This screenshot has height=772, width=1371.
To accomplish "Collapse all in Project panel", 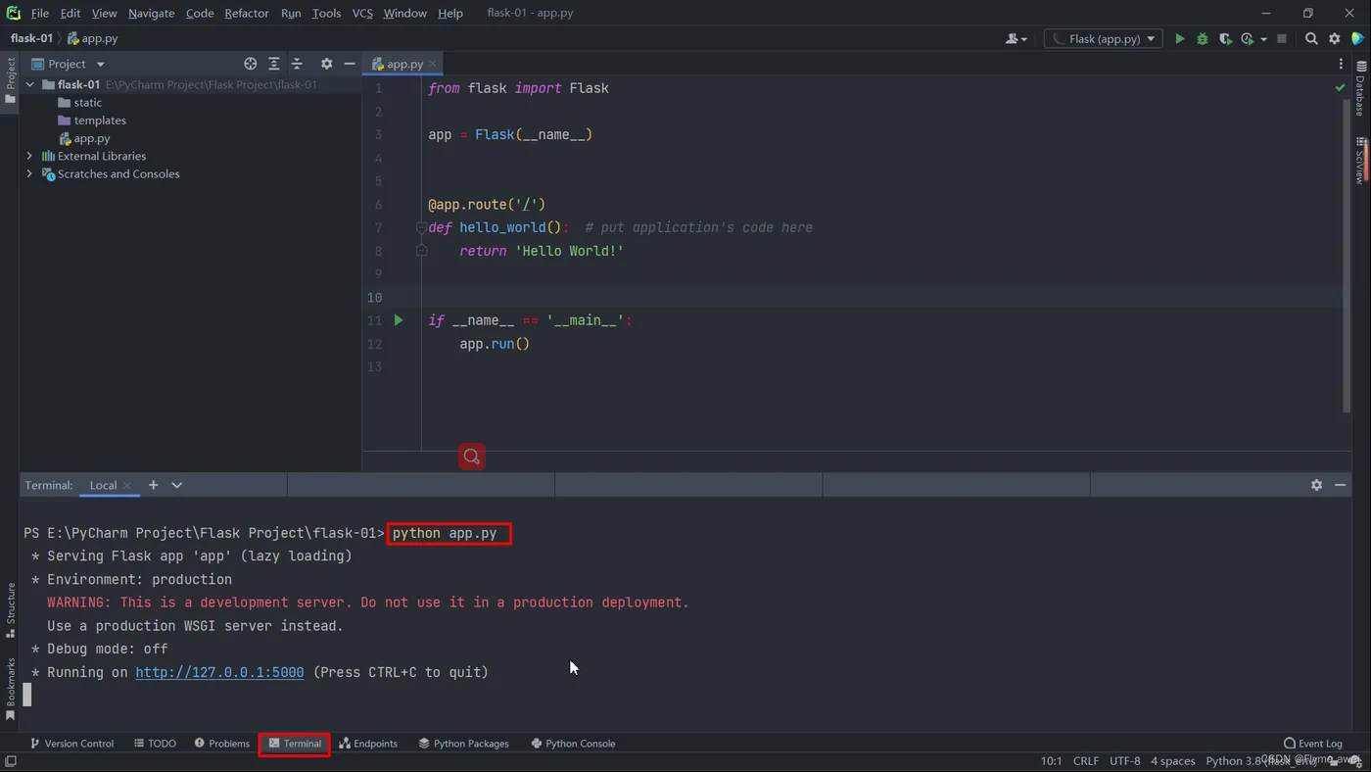I will click(297, 64).
